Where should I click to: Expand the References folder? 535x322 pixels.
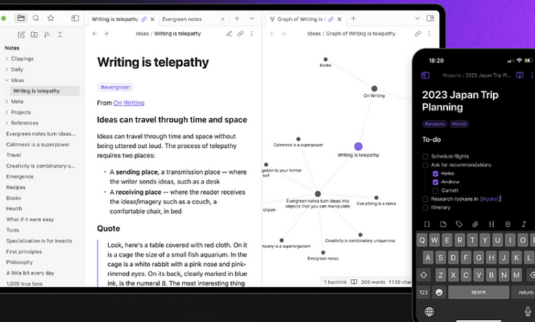tap(7, 123)
